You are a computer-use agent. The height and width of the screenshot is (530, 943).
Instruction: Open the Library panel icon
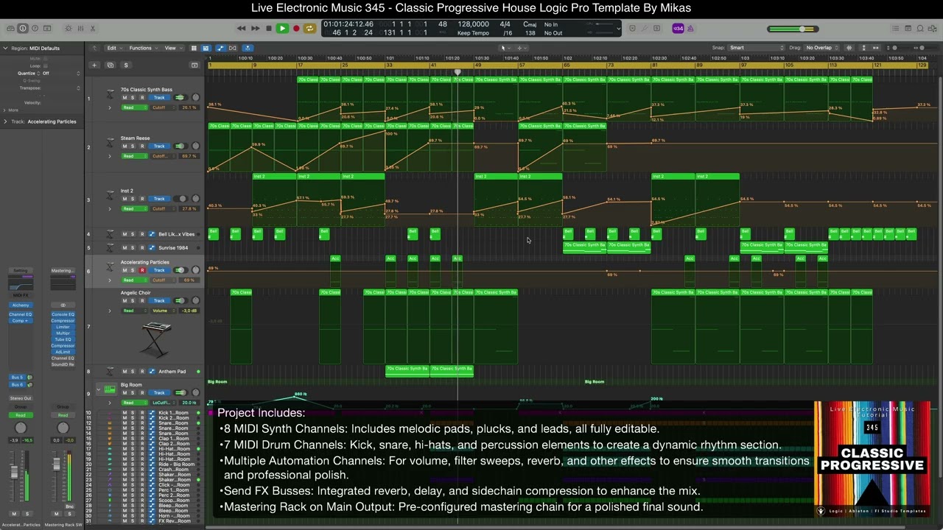(10, 29)
